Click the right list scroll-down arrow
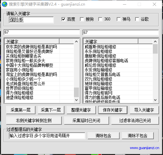The image size is (163, 155). point(155,100)
